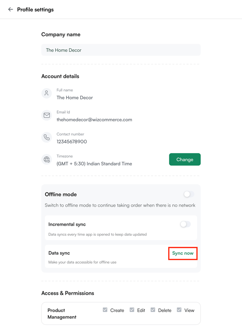Toggle the Offline mode switch
Screen dimensions: 242x326
coord(188,195)
